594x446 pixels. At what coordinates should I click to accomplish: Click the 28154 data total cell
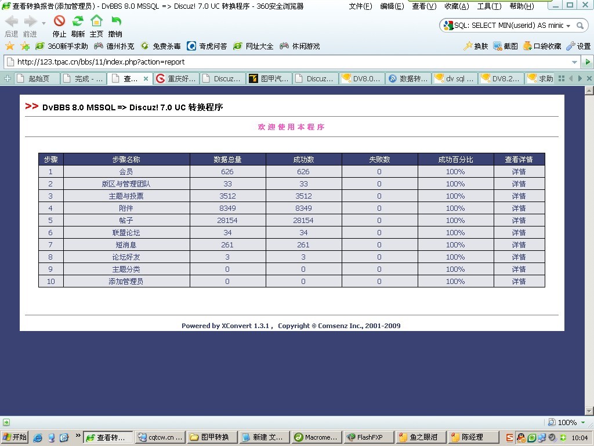point(227,220)
